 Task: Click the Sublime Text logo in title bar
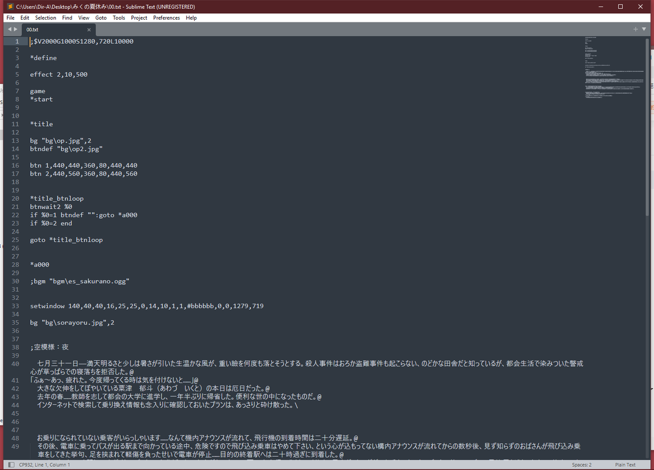click(x=10, y=7)
